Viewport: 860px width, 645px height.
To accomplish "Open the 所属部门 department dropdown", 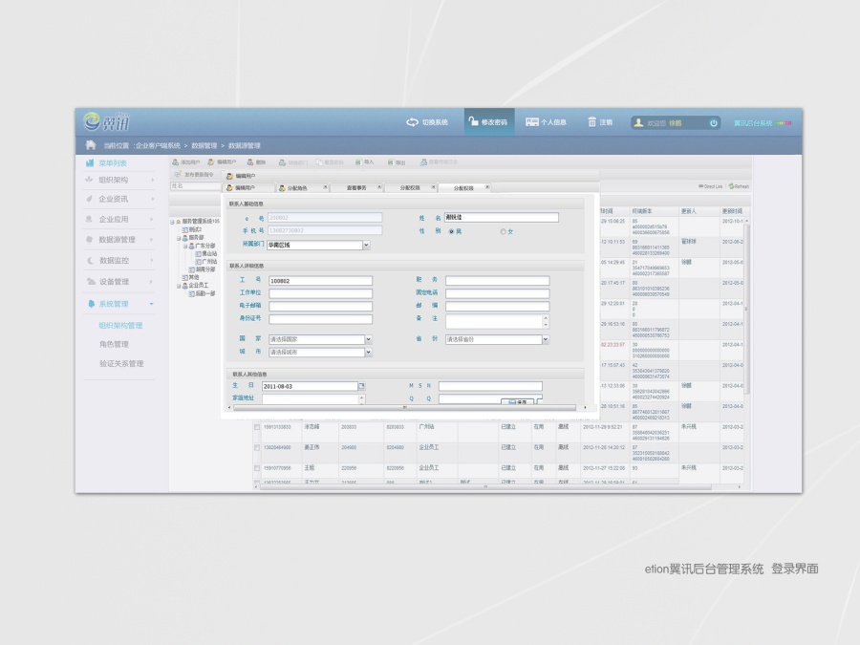I will [367, 245].
